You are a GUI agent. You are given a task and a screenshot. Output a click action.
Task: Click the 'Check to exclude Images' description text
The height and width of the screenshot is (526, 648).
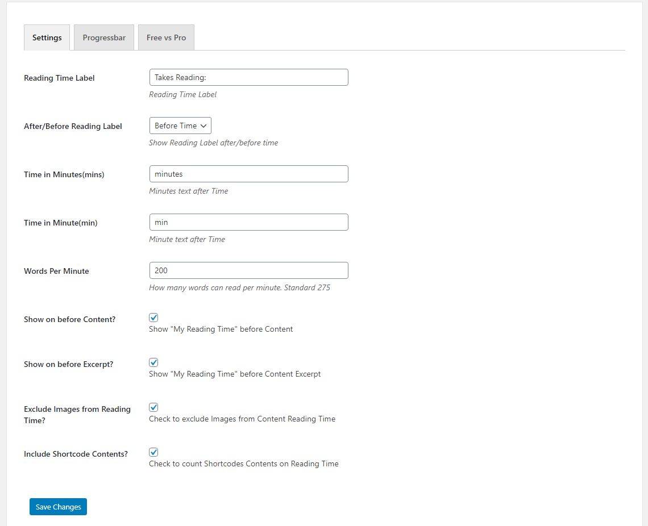(x=242, y=419)
